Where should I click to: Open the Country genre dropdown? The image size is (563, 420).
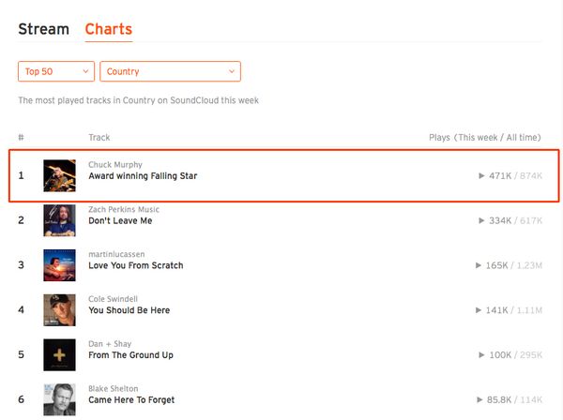tap(170, 71)
